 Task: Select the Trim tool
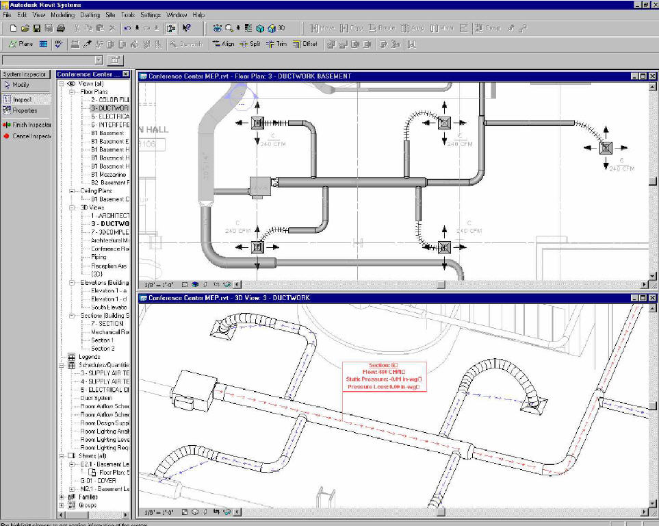pos(276,44)
